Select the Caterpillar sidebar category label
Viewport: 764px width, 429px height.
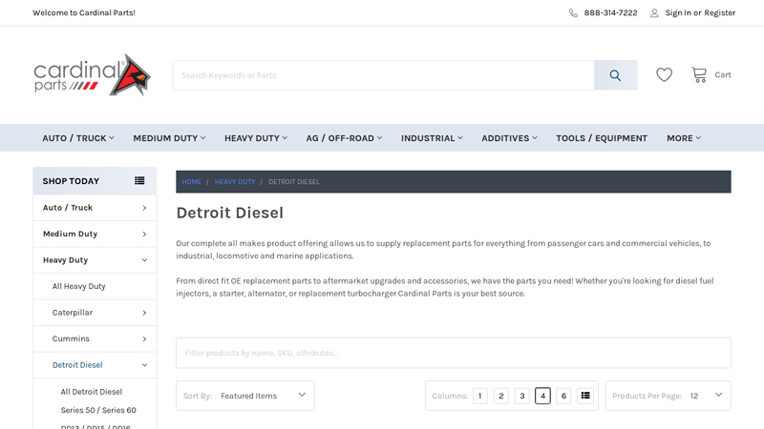click(73, 313)
